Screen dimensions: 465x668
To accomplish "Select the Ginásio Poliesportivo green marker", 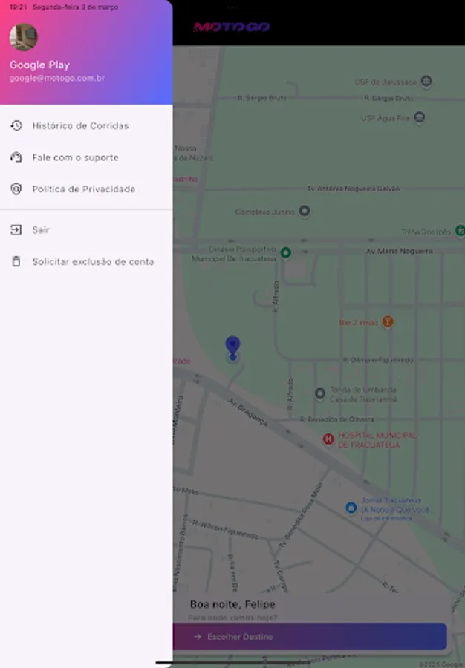I will (x=285, y=252).
